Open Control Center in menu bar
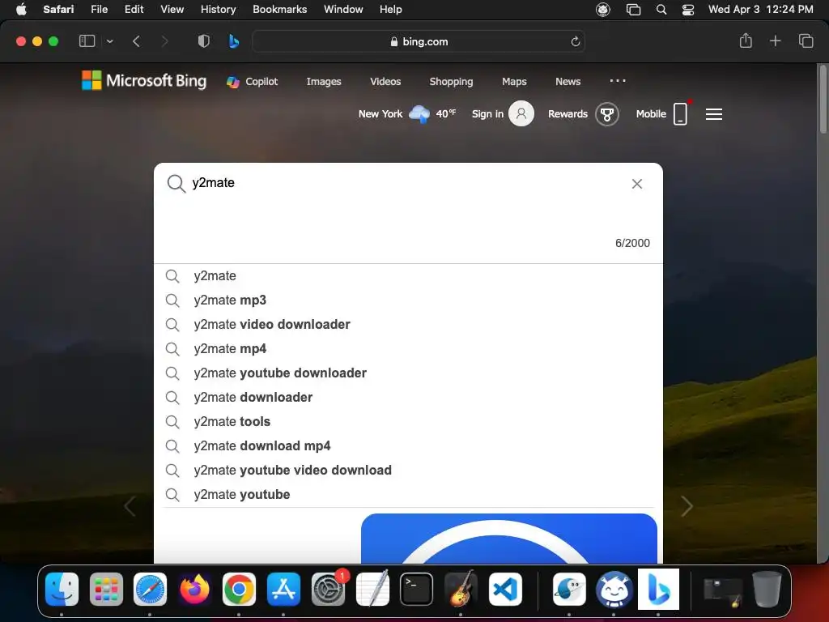Screen dimensions: 829x622 point(688,9)
